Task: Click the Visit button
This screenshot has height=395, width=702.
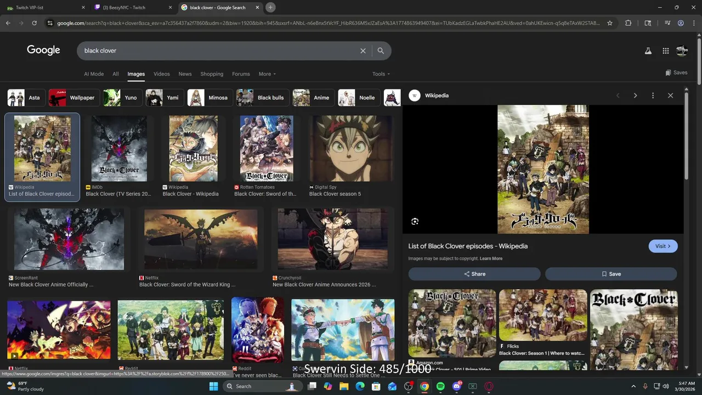Action: (x=663, y=246)
